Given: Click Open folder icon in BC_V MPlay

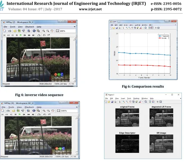Looking at the screenshot, I should pyautogui.click(x=14, y=111).
